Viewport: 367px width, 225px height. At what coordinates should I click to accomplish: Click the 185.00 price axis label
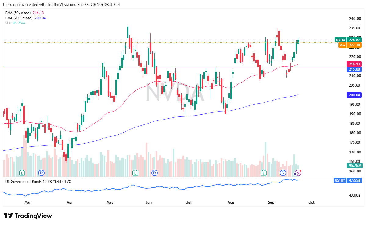coord(355,124)
